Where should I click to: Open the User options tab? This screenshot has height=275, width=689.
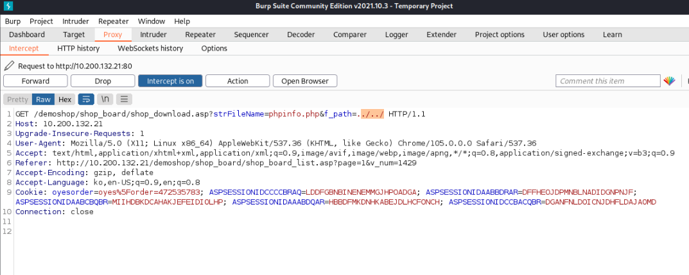[x=564, y=35]
